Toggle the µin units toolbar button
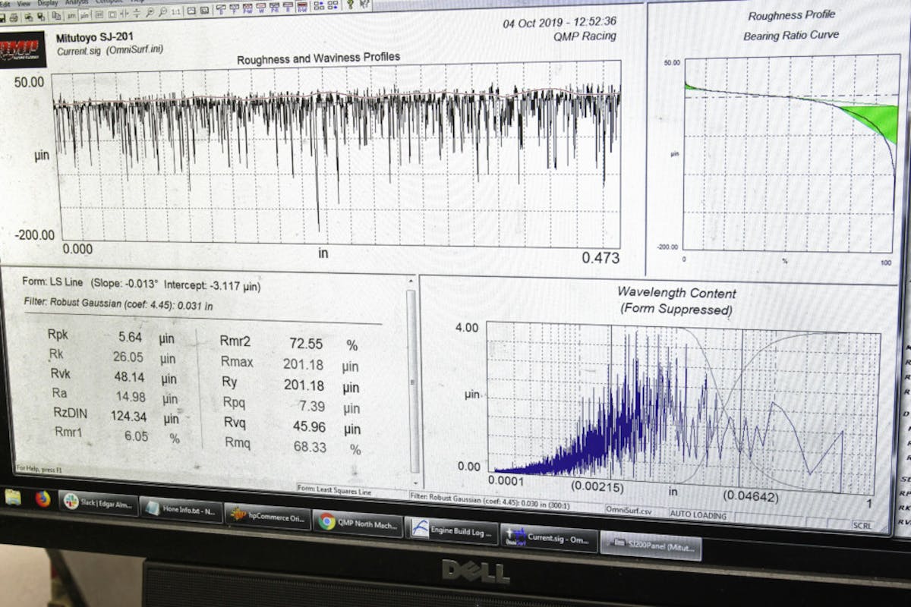The width and height of the screenshot is (911, 607). tap(85, 15)
